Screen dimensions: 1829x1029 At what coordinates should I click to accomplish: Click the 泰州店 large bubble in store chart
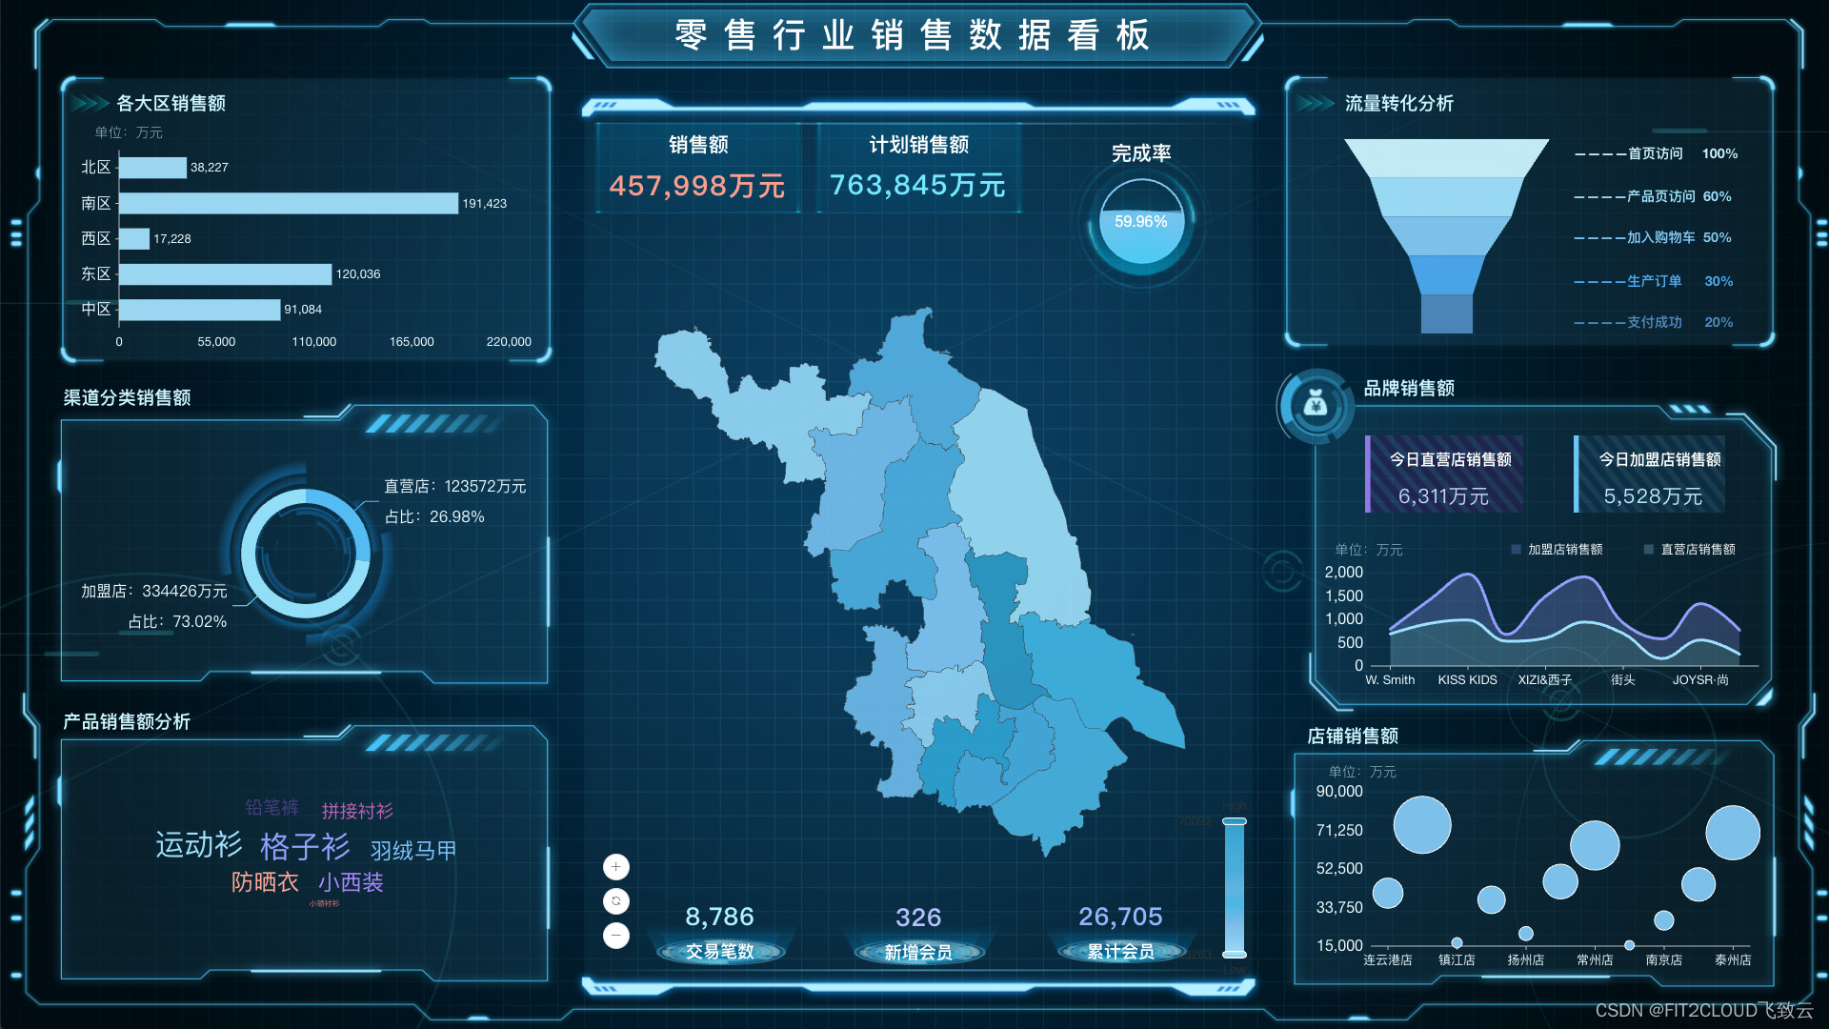(x=1732, y=833)
